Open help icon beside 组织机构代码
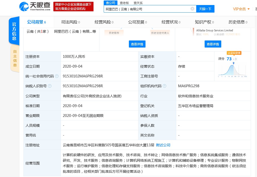257x177 pixels. [164, 86]
